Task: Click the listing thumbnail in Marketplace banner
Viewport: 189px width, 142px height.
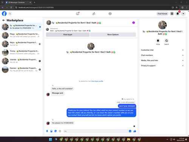Action: [47, 30]
